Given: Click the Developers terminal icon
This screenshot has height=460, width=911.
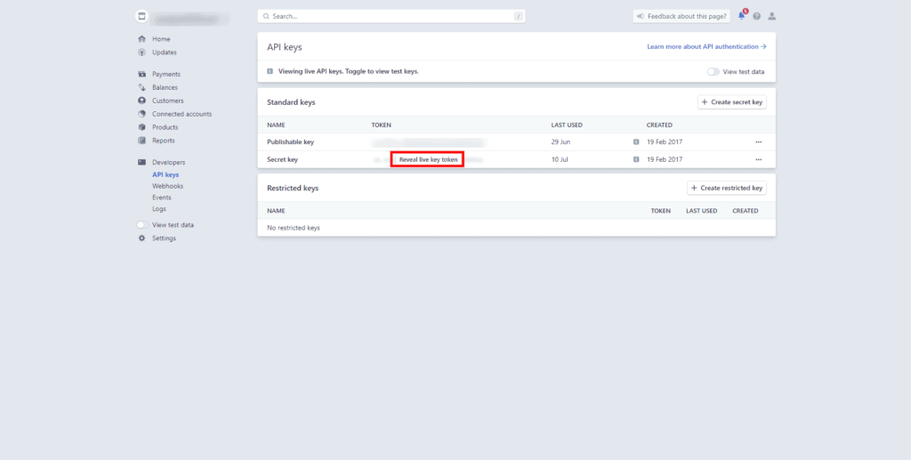Looking at the screenshot, I should coord(141,163).
